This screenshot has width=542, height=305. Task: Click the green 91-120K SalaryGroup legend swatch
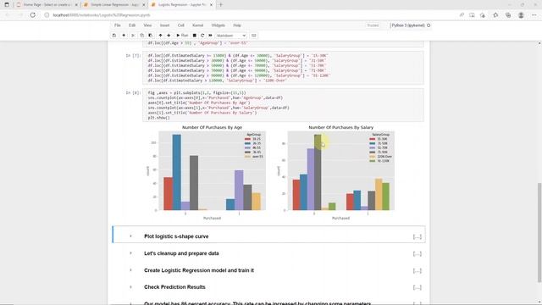click(x=372, y=161)
